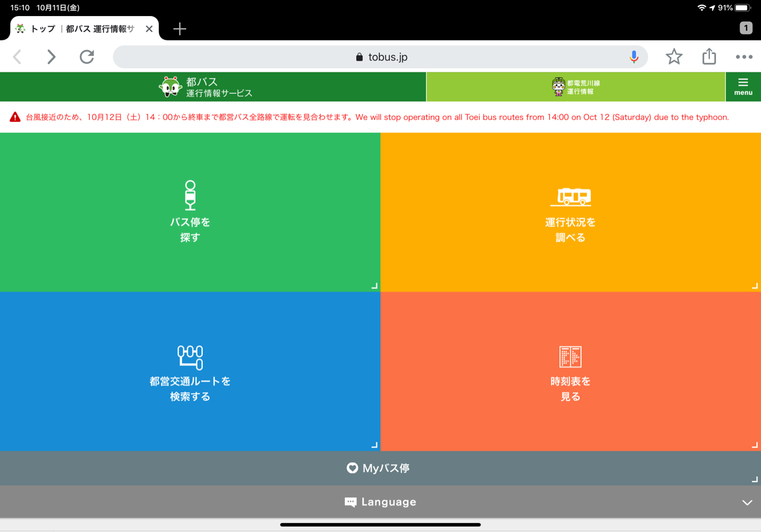Tap the bus stop pole icon
The width and height of the screenshot is (761, 532).
tap(190, 196)
